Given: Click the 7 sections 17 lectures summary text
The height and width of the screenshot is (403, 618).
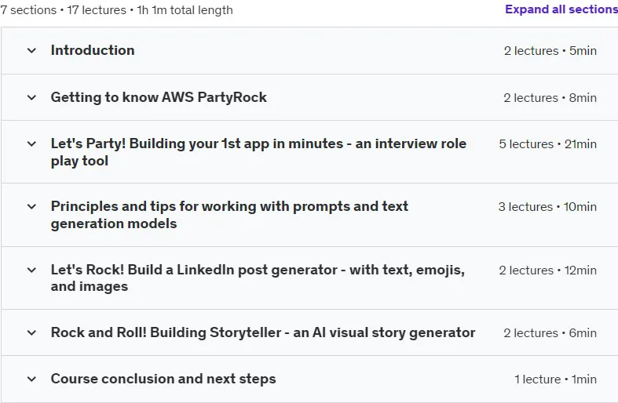Looking at the screenshot, I should (117, 10).
